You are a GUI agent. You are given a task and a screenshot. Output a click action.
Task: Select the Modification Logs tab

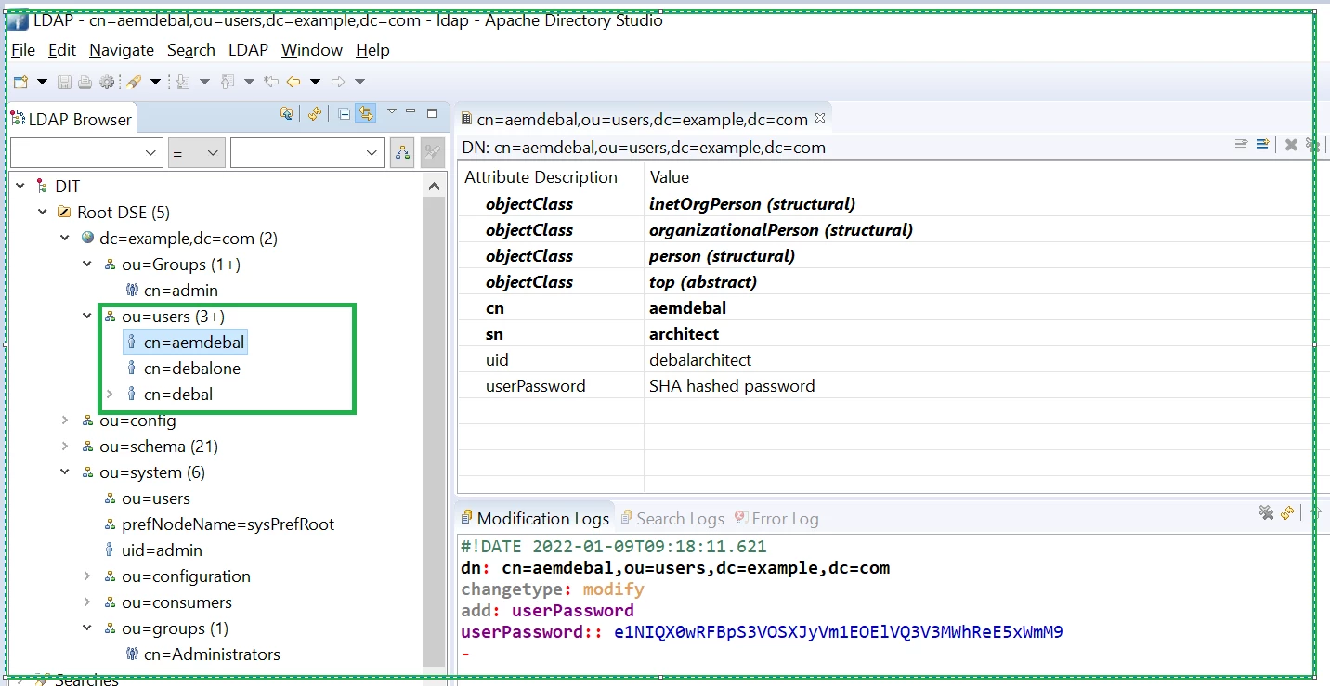535,519
